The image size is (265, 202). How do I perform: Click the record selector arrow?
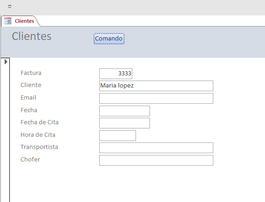click(6, 61)
